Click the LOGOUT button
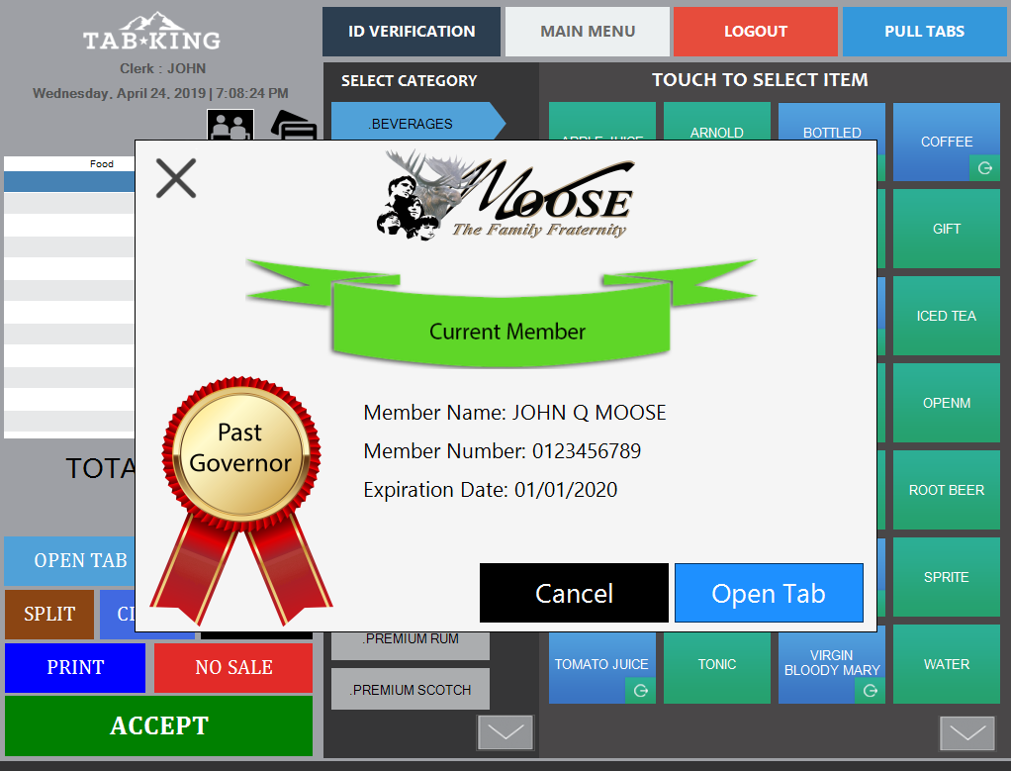This screenshot has width=1011, height=771. (x=756, y=32)
